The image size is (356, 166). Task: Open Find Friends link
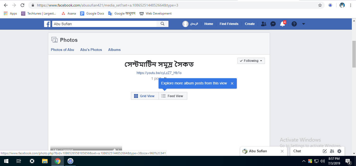tap(229, 24)
